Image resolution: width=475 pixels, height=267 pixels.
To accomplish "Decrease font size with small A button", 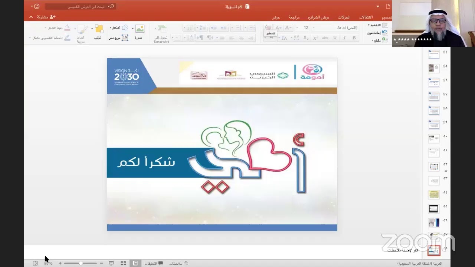I will [x=278, y=28].
